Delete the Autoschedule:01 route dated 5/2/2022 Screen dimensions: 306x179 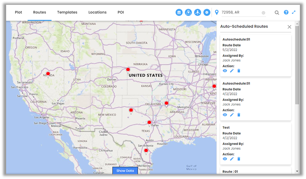239,71
